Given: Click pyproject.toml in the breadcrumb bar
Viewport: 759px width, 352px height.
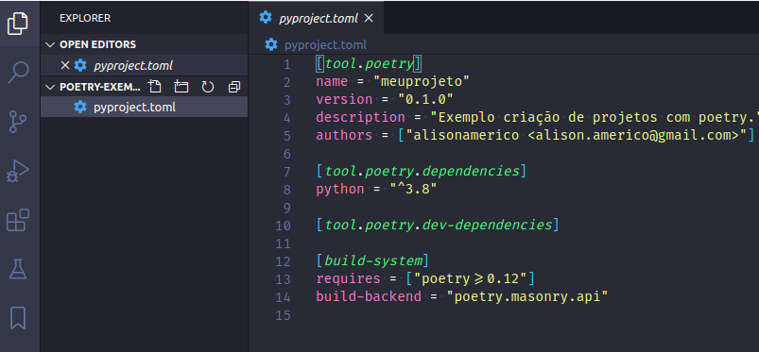Looking at the screenshot, I should point(325,45).
